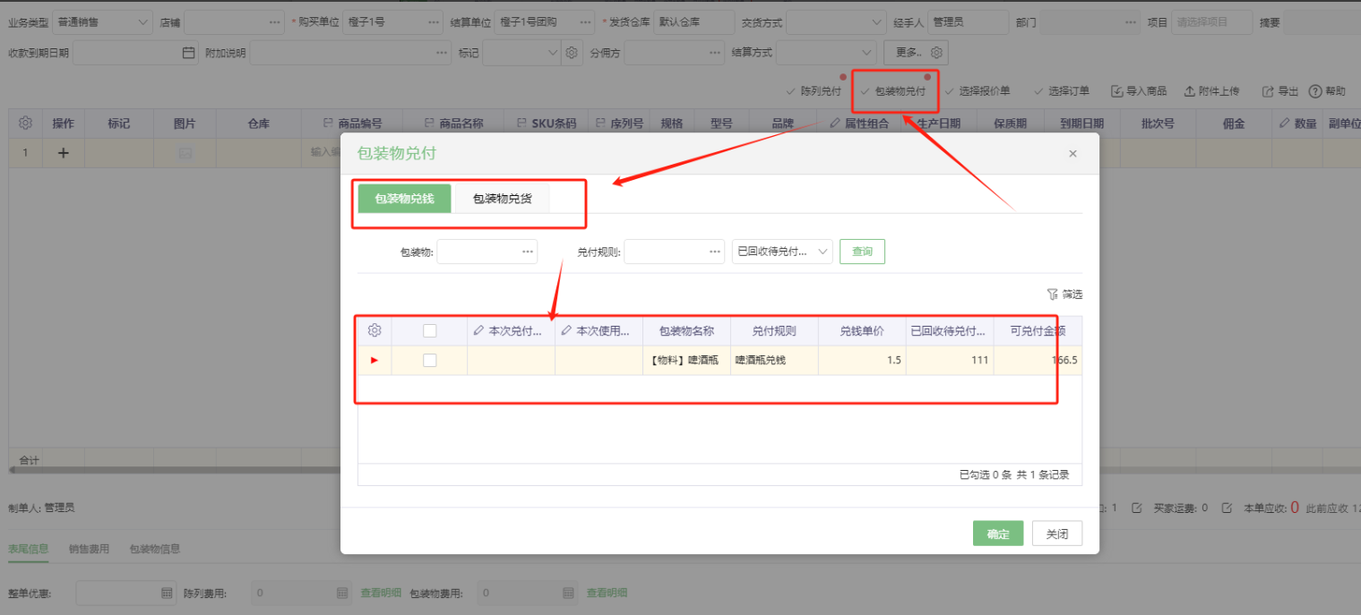Viewport: 1361px width, 615px height.
Task: Click 兑钱单价 value 1.5
Action: [x=862, y=360]
